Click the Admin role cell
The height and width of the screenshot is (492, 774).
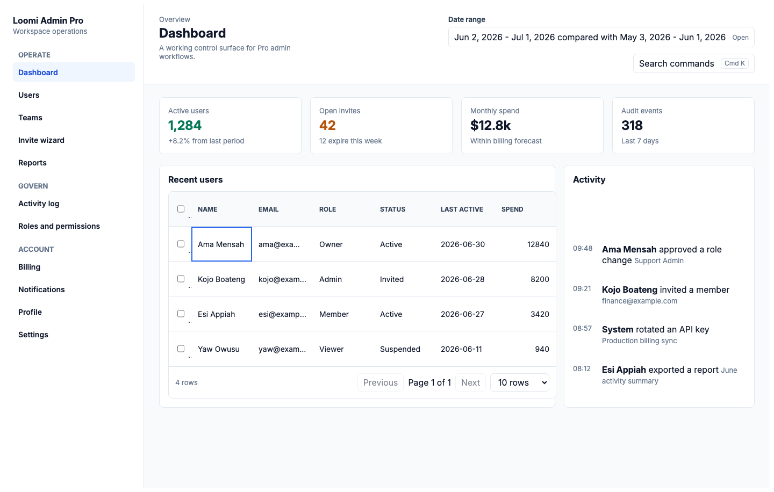[343, 279]
